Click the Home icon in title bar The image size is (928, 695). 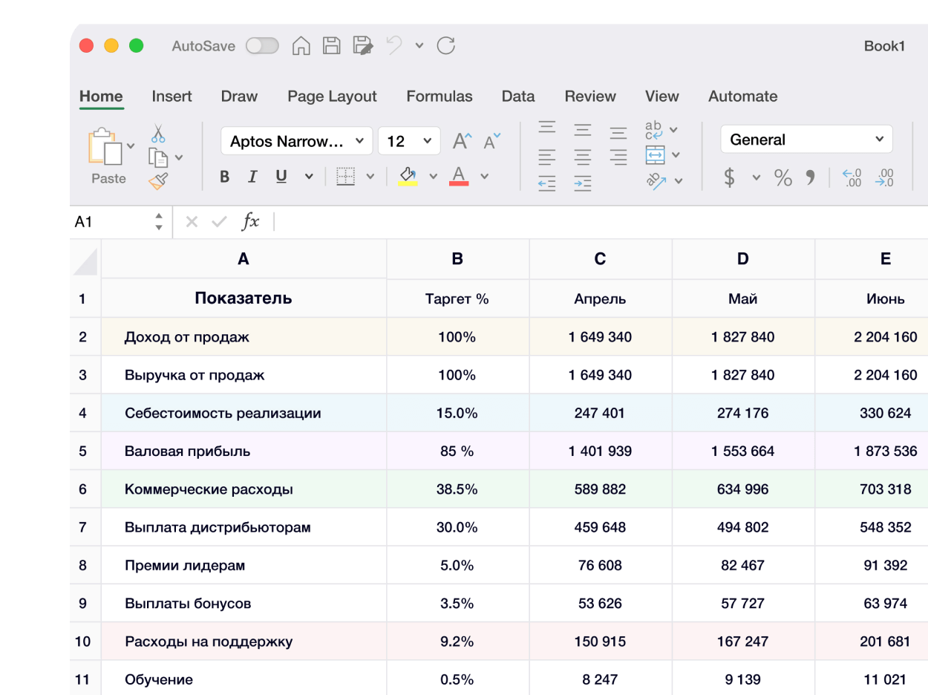pos(301,46)
